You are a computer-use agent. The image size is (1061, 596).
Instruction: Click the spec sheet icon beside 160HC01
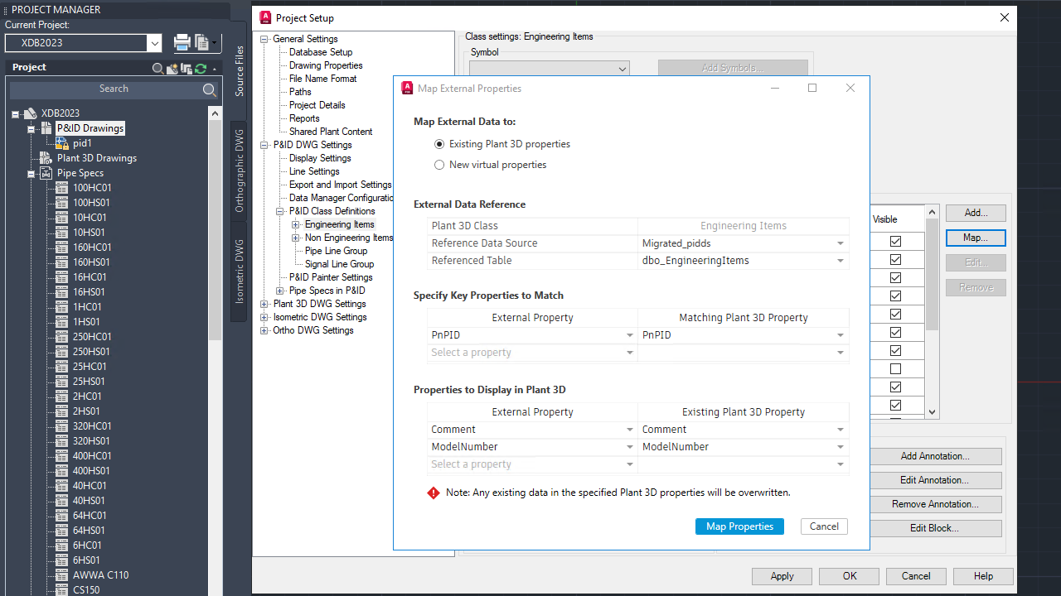(62, 248)
